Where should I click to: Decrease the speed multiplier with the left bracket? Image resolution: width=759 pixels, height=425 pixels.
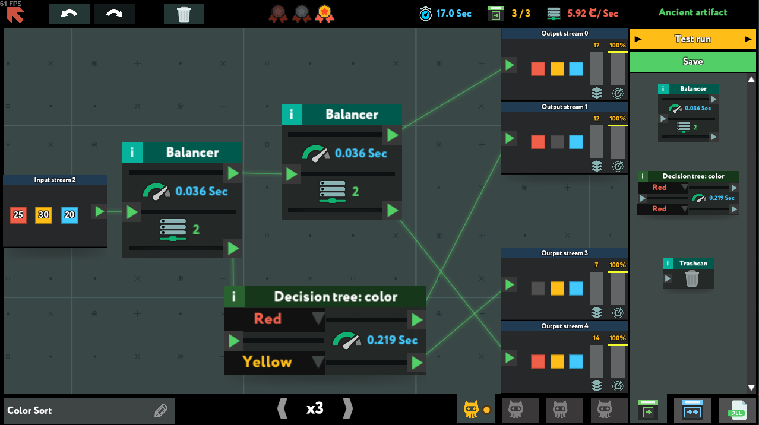click(x=283, y=408)
